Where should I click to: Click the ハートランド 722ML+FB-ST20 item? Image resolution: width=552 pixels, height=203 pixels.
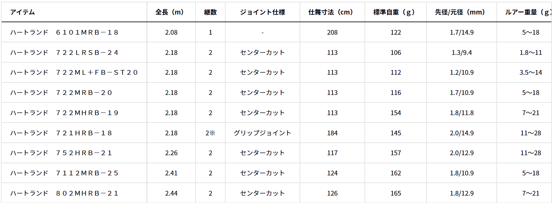pyautogui.click(x=74, y=72)
